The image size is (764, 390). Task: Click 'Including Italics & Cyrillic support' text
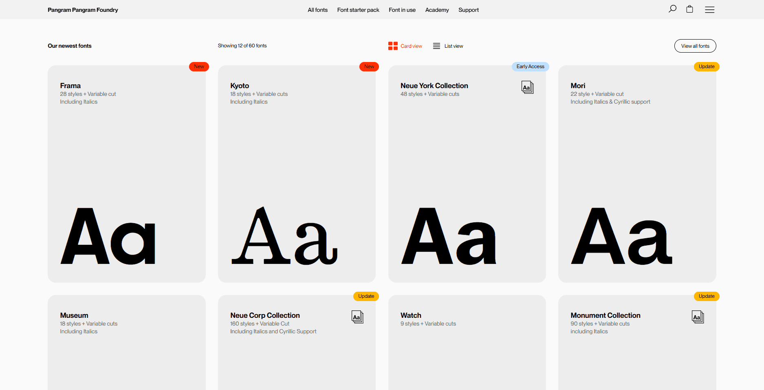click(x=610, y=102)
